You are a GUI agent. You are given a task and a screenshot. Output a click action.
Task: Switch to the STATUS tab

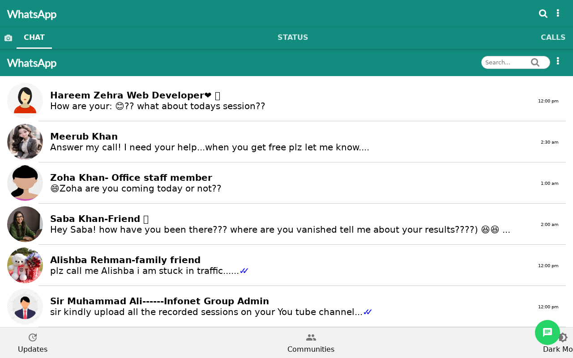[x=293, y=38]
